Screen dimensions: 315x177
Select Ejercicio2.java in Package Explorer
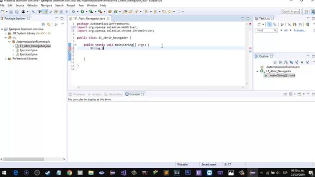pyautogui.click(x=29, y=55)
